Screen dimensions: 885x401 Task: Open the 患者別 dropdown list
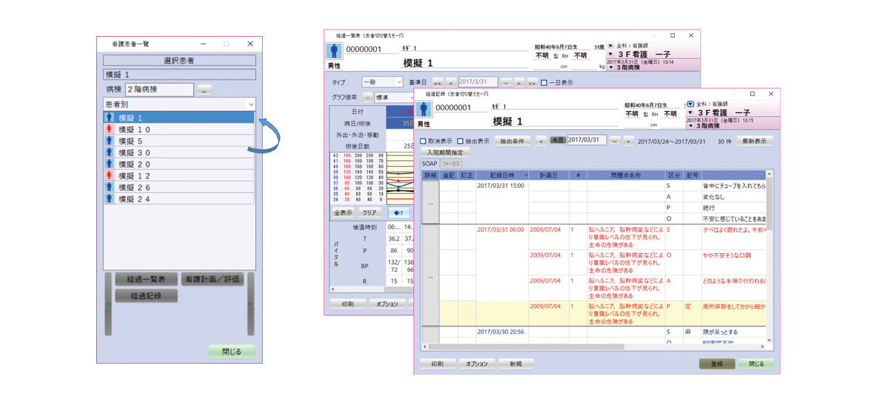[250, 104]
